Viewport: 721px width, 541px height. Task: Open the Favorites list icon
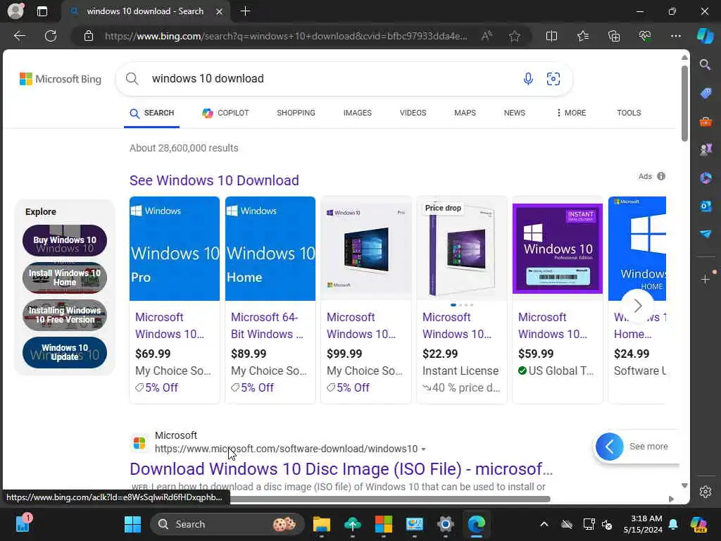point(582,36)
